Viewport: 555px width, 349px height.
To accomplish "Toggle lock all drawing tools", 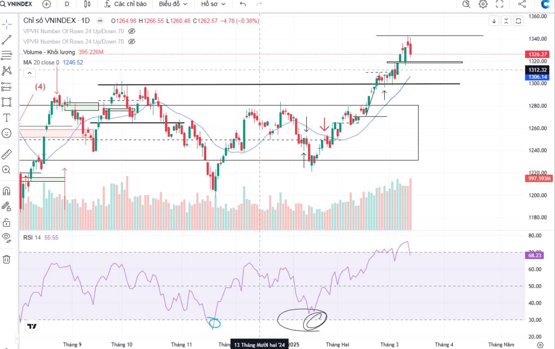I will pos(6,222).
